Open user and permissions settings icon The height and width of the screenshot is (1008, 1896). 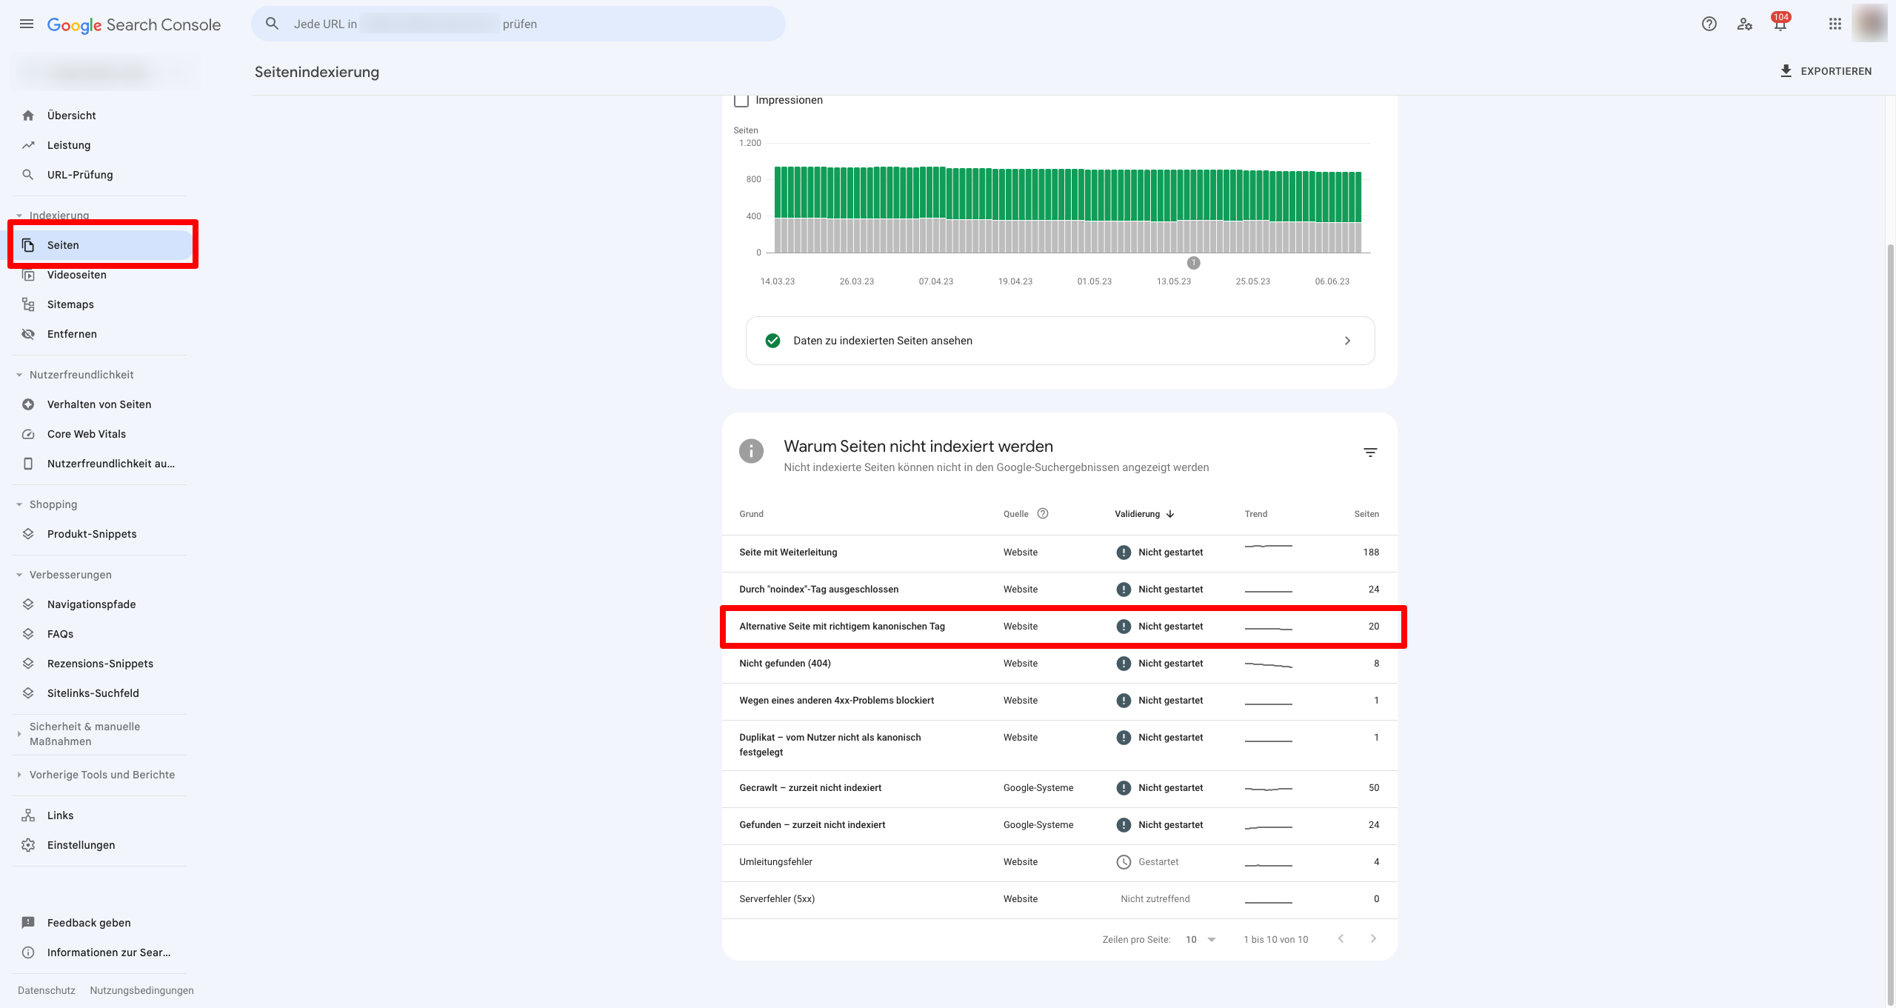click(1744, 24)
